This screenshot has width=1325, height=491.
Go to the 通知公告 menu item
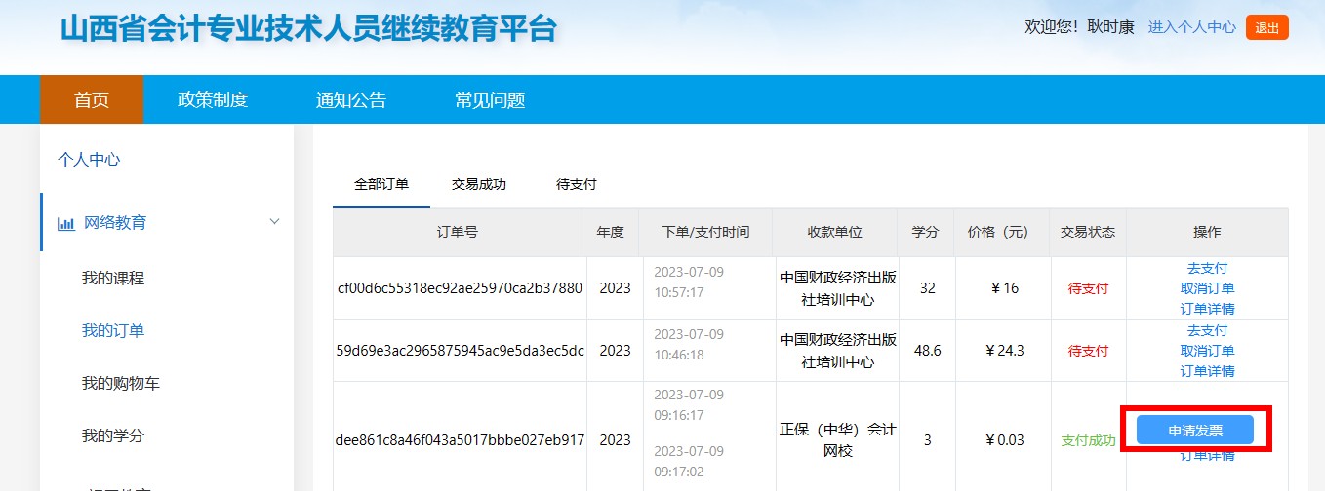351,99
